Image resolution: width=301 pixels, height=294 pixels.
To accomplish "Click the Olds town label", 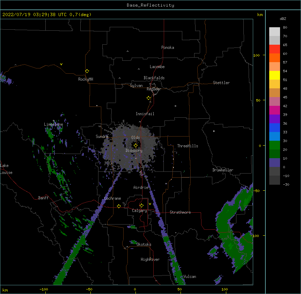I will pos(135,138).
